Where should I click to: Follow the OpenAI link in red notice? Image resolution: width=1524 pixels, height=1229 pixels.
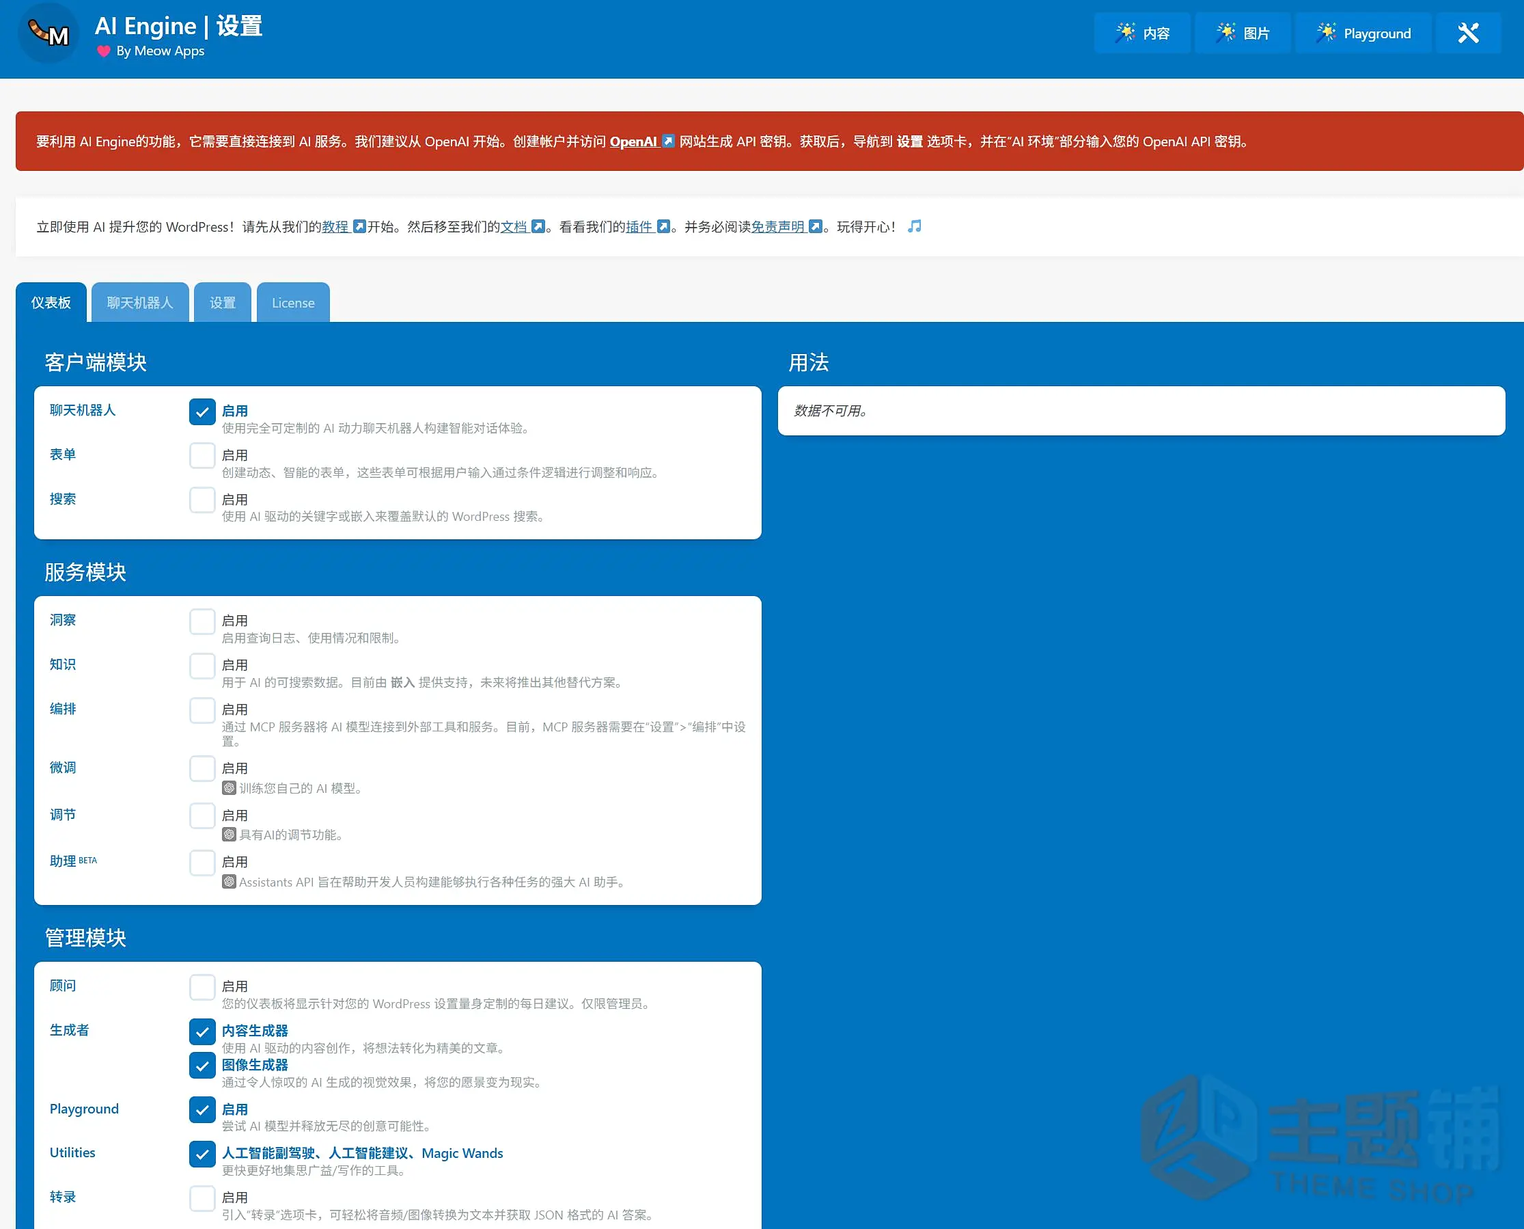coord(633,141)
